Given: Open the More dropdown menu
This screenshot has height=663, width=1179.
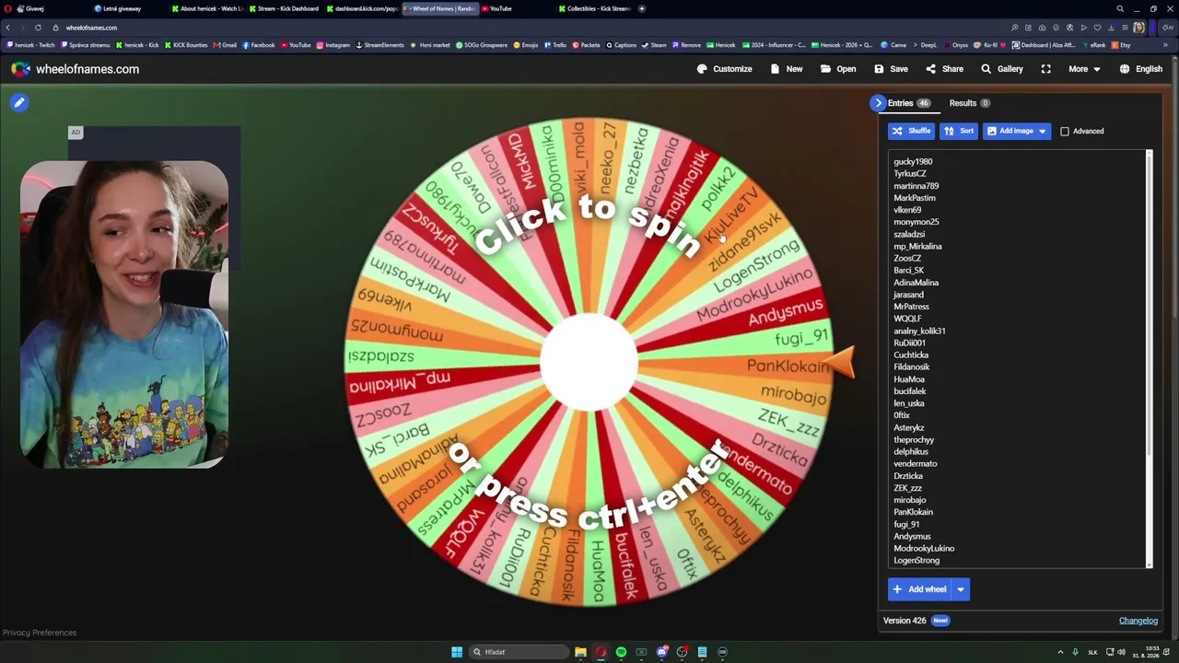Looking at the screenshot, I should click(x=1084, y=69).
